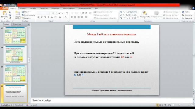The height and width of the screenshot is (109, 195).
Task: Toggle Bold (Ж) formatting
Action: (x=38, y=17)
